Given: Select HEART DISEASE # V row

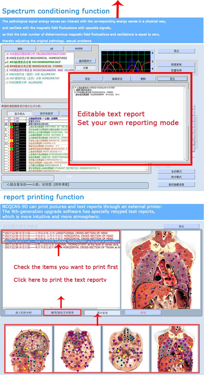Looking at the screenshot, I should [36, 152].
